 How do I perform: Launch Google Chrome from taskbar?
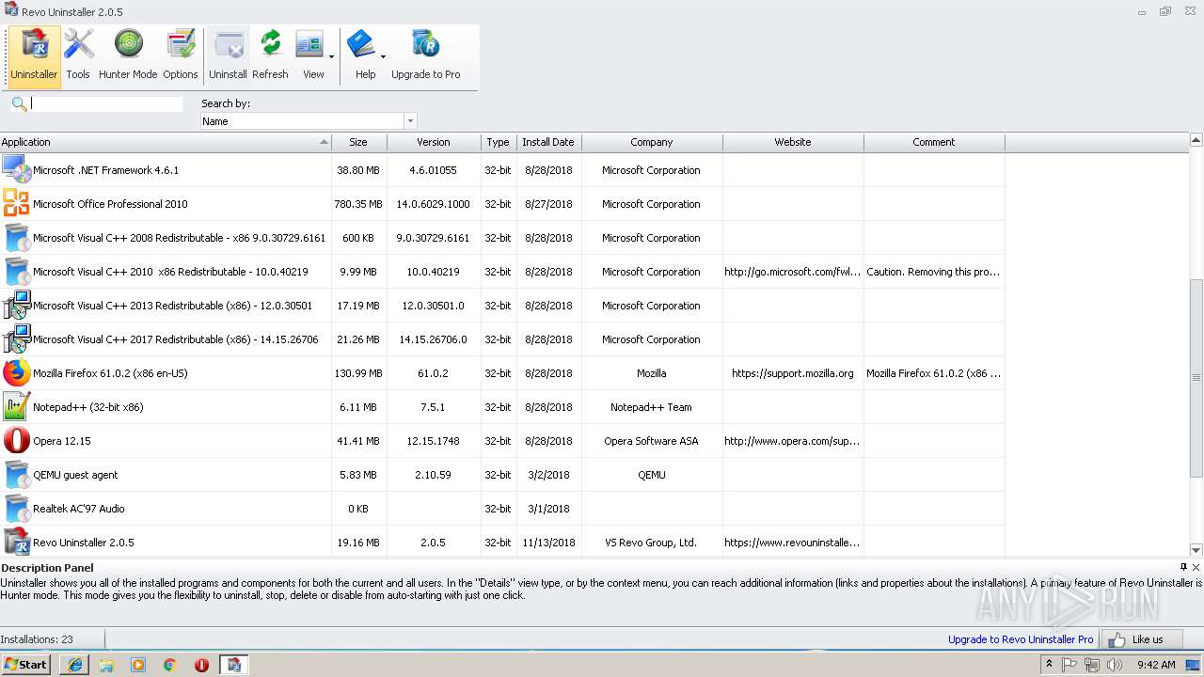tap(170, 664)
